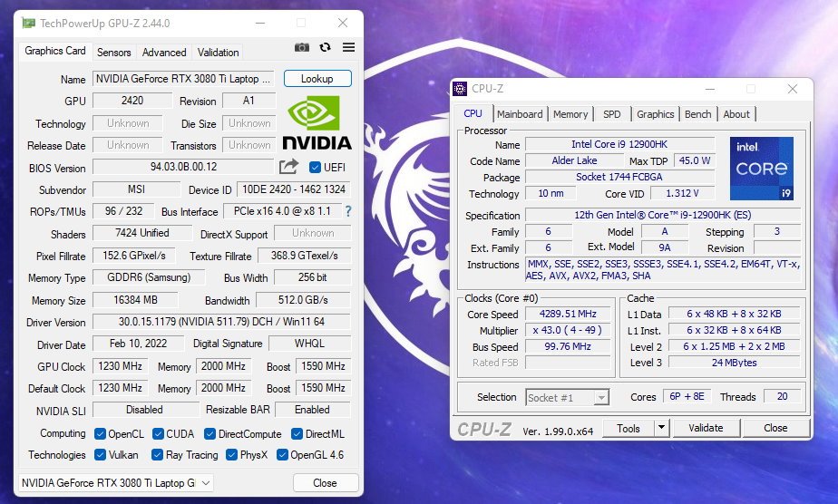The height and width of the screenshot is (504, 838).
Task: Toggle the DirectCompute checkbox
Action: (210, 433)
